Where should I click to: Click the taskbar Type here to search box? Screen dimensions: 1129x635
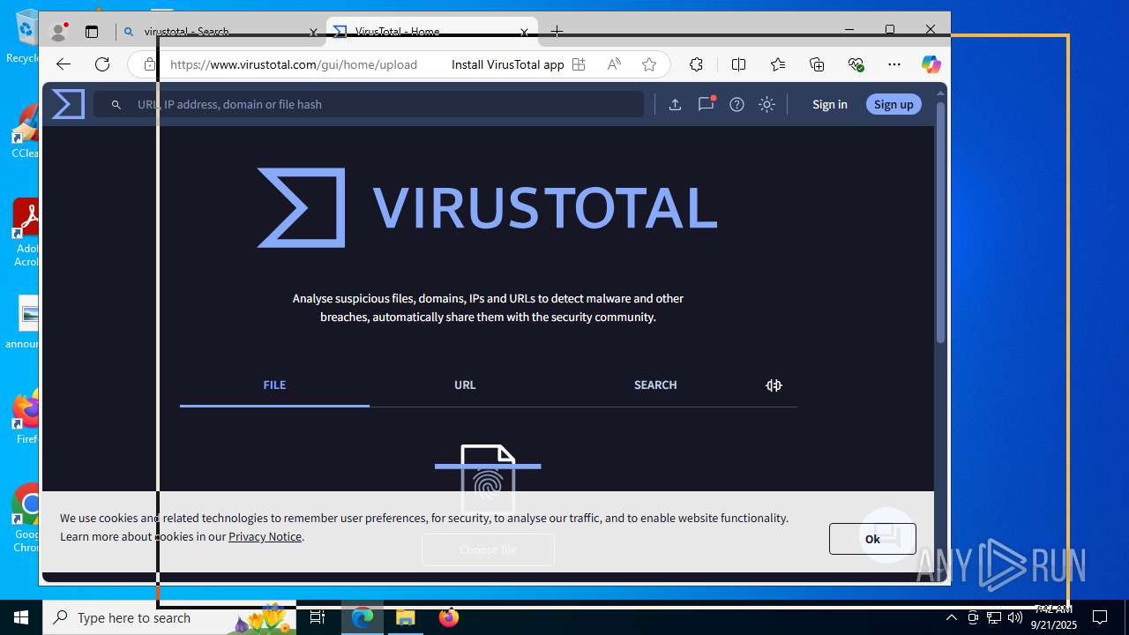pyautogui.click(x=169, y=617)
